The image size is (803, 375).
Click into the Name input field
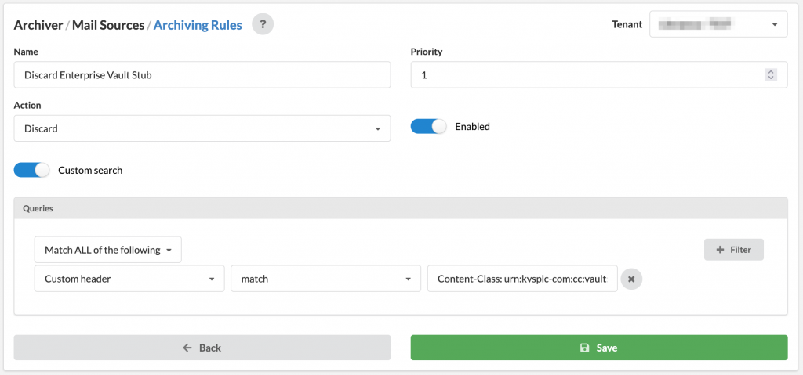[x=202, y=74]
